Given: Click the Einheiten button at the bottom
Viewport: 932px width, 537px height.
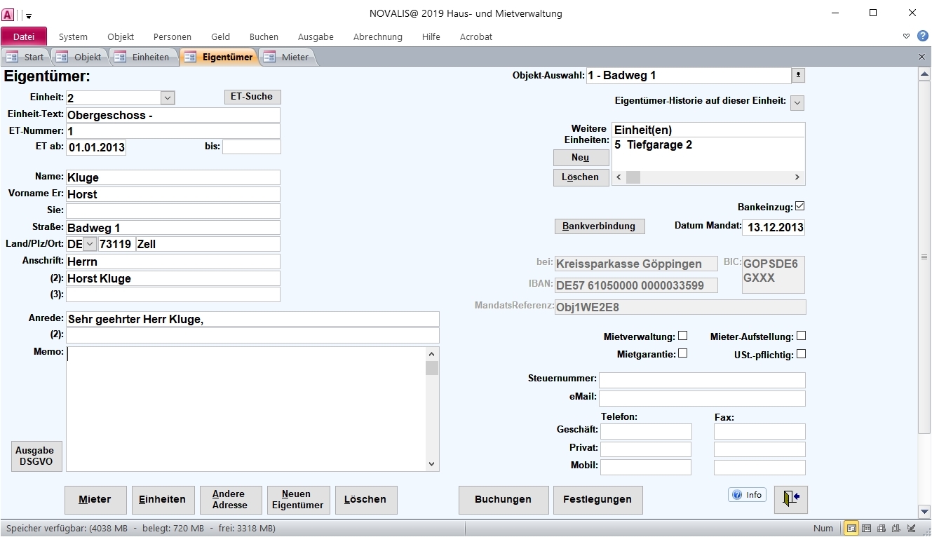Looking at the screenshot, I should (162, 500).
